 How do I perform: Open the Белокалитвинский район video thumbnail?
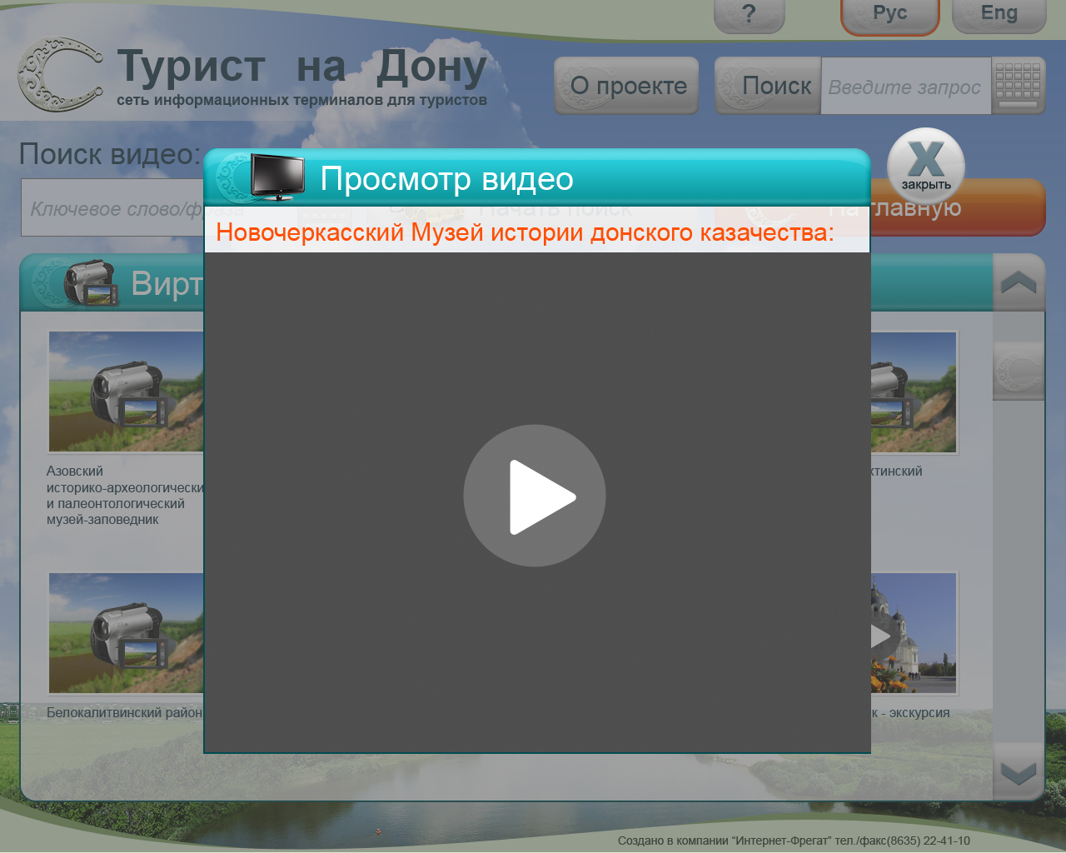tap(127, 633)
